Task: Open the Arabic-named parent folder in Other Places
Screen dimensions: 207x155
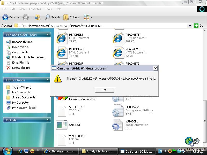Action: 22,87
